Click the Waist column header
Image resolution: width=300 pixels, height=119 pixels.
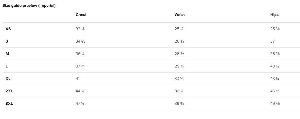(x=179, y=15)
